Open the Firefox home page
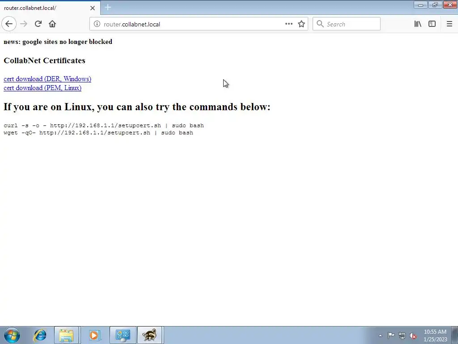This screenshot has width=458, height=344. click(x=52, y=24)
